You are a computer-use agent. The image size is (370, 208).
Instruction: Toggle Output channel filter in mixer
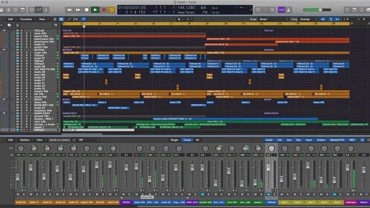click(x=321, y=140)
